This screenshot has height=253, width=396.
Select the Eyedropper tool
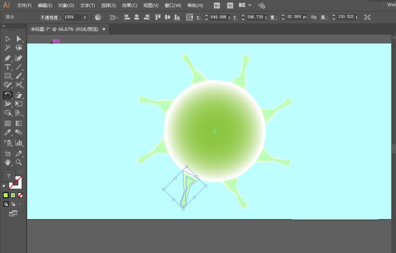coord(8,133)
